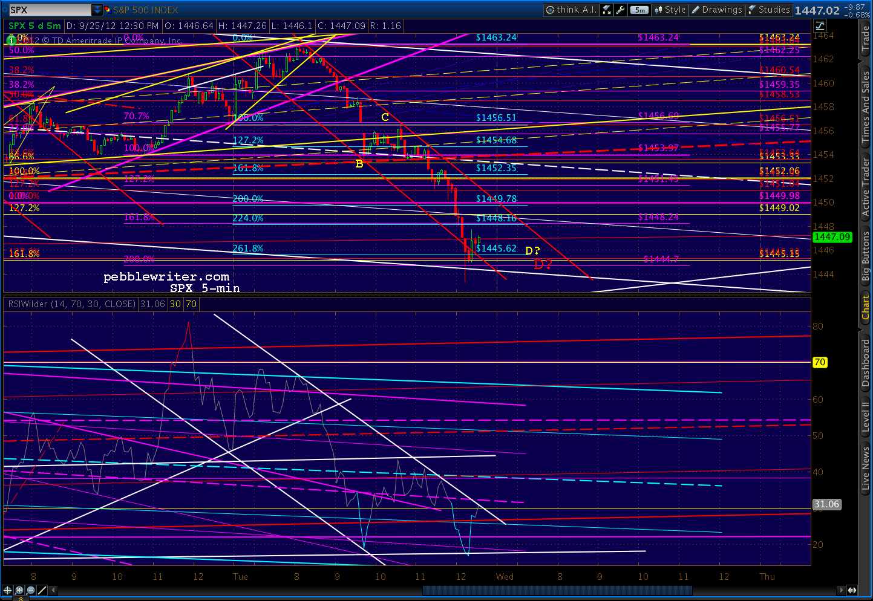Image resolution: width=873 pixels, height=601 pixels.
Task: Expand the symbol history dropdown arrow
Action: (x=97, y=10)
